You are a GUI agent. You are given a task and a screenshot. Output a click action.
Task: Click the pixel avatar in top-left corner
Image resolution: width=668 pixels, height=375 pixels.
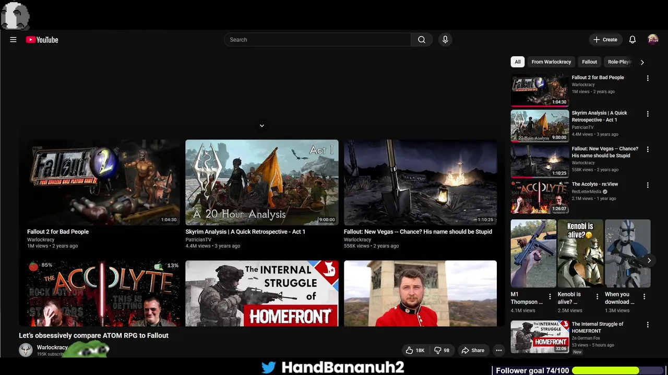(x=15, y=16)
